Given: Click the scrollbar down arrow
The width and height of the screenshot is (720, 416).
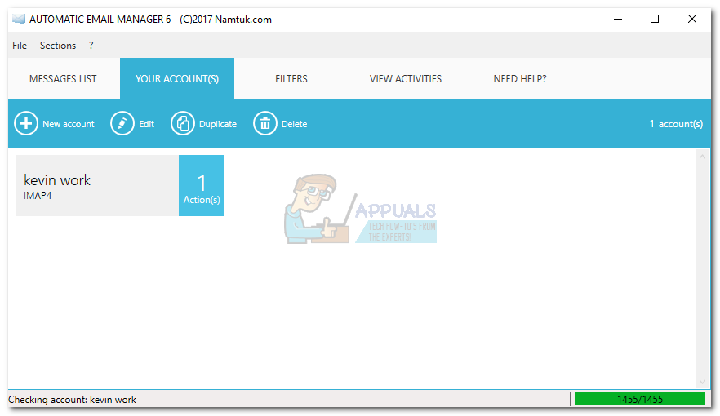Looking at the screenshot, I should (x=702, y=382).
